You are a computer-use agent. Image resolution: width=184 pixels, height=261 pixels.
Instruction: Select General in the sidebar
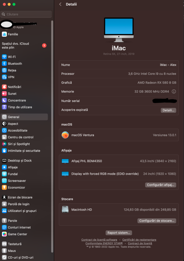[24, 117]
